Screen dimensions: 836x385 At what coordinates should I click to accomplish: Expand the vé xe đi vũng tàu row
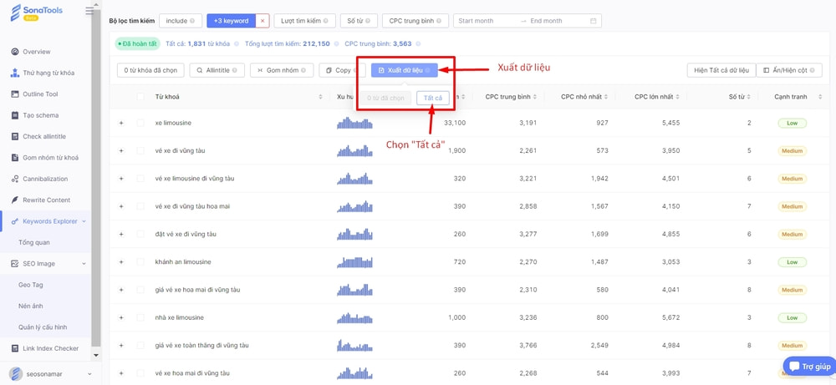[121, 150]
